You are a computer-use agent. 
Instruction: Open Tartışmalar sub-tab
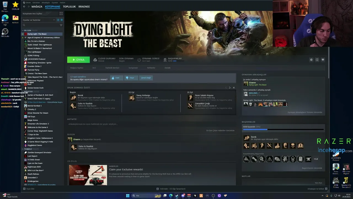[x=133, y=68]
